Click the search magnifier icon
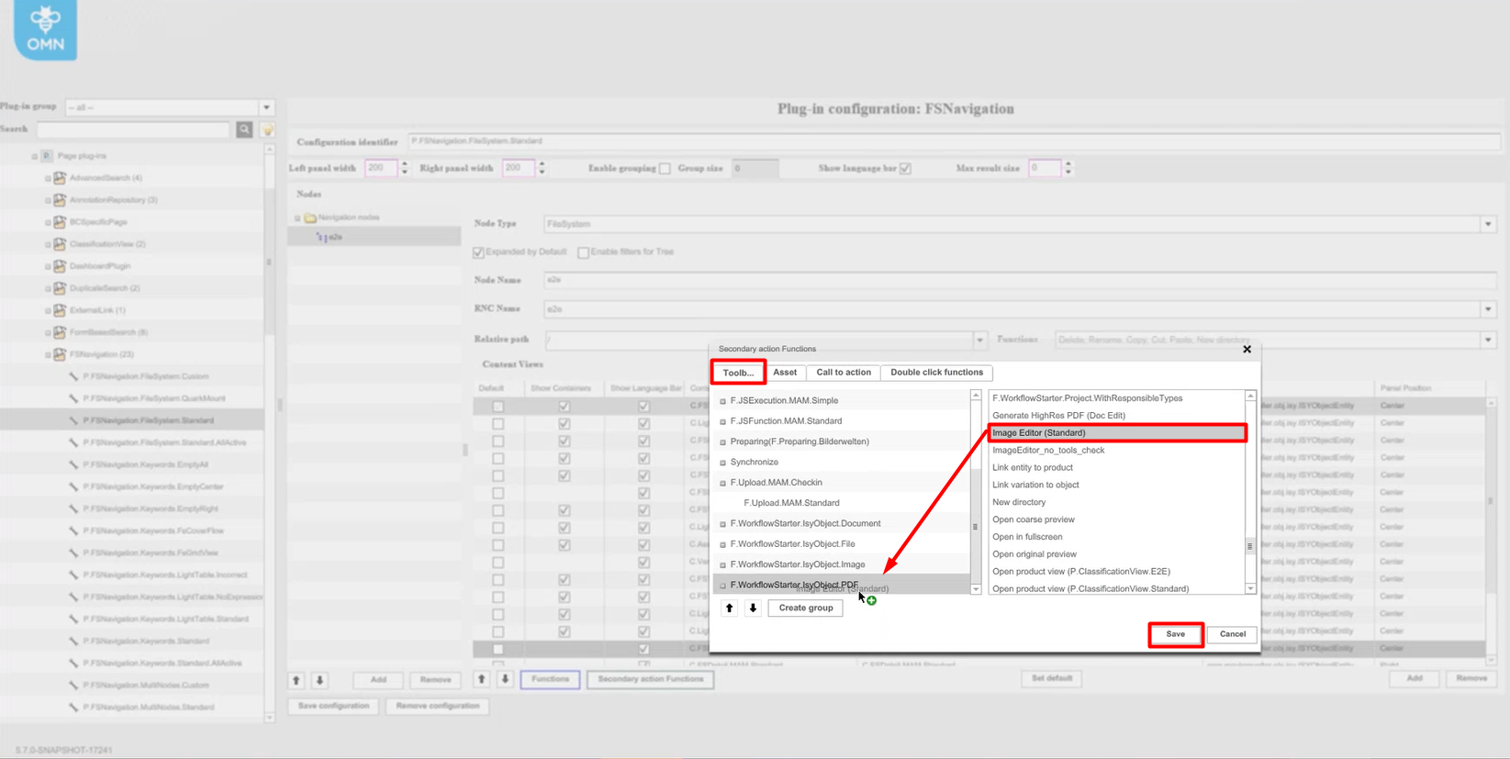The image size is (1510, 759). coord(244,129)
